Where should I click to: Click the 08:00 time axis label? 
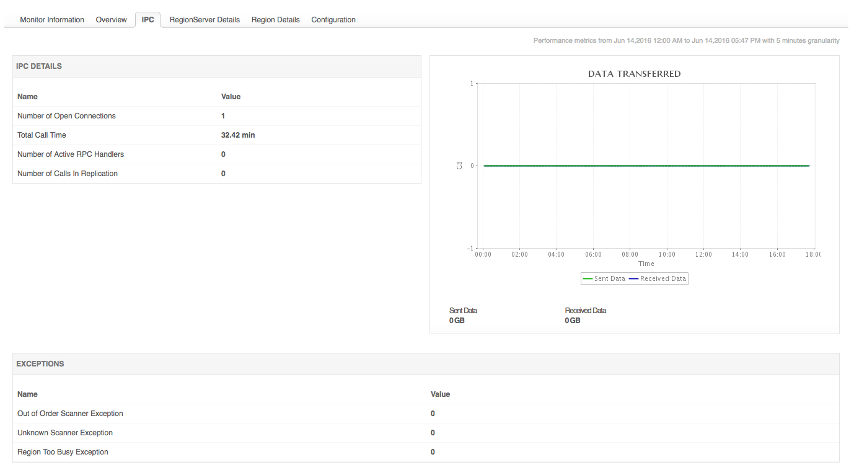630,254
